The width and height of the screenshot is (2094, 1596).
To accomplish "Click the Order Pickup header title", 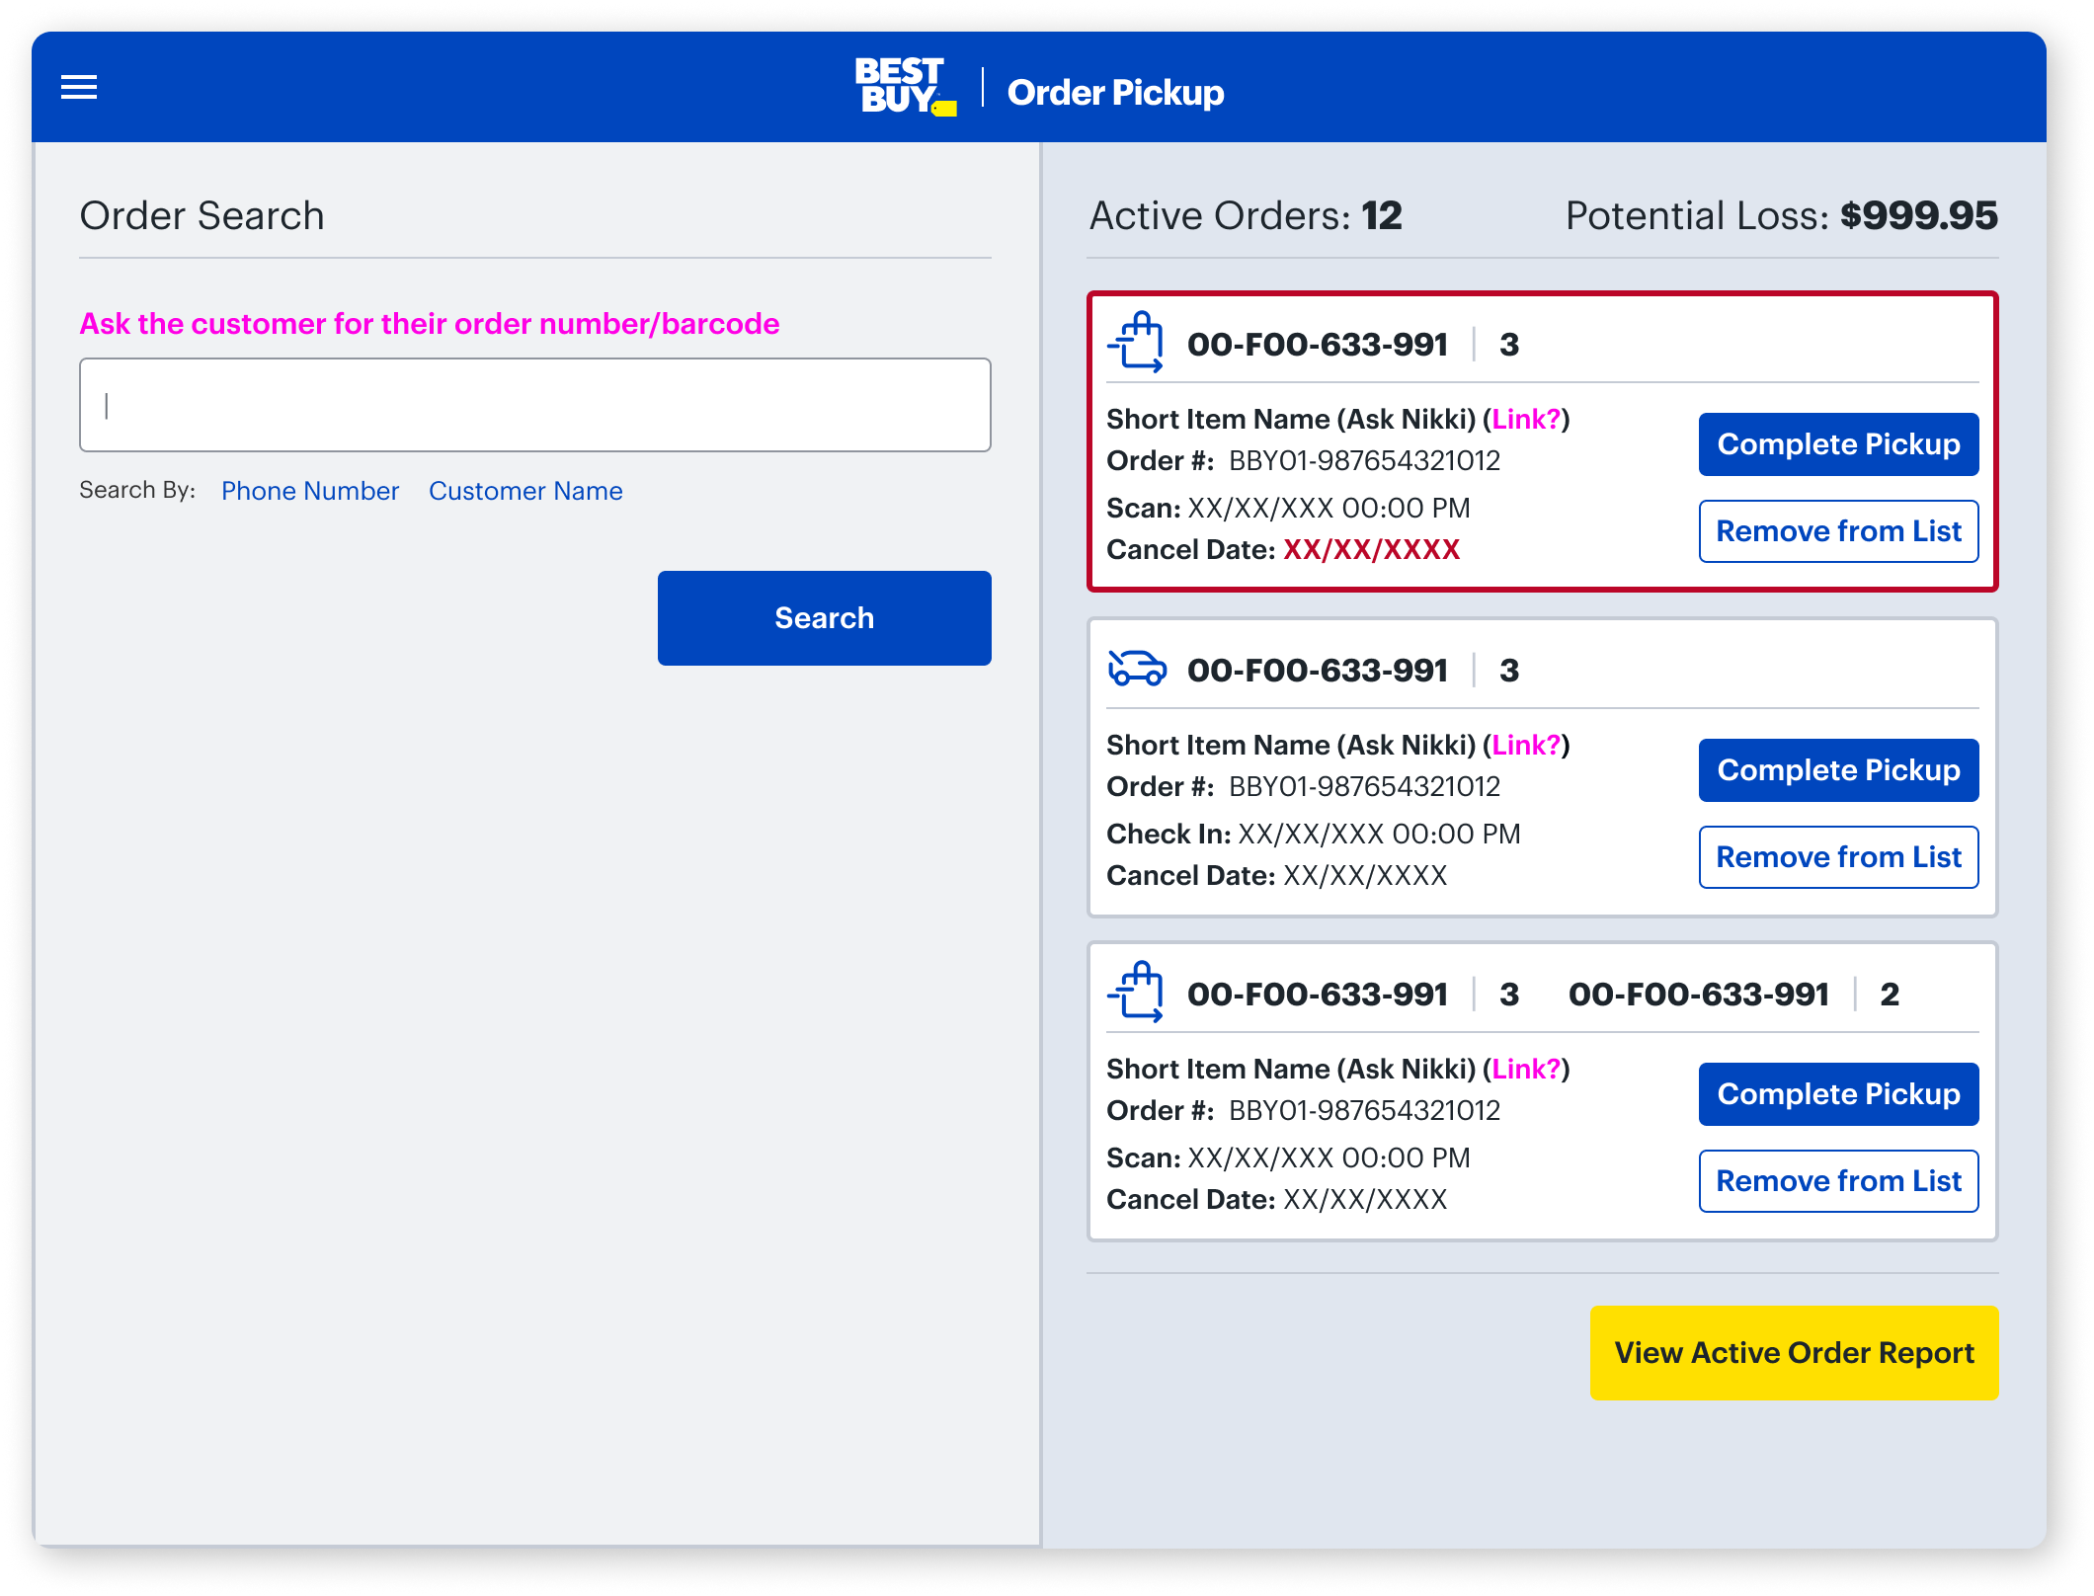I will pos(1115,93).
